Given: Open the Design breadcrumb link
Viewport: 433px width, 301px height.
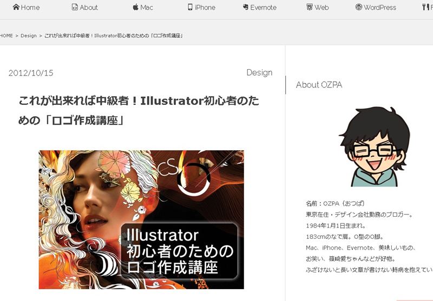Looking at the screenshot, I should [x=29, y=36].
